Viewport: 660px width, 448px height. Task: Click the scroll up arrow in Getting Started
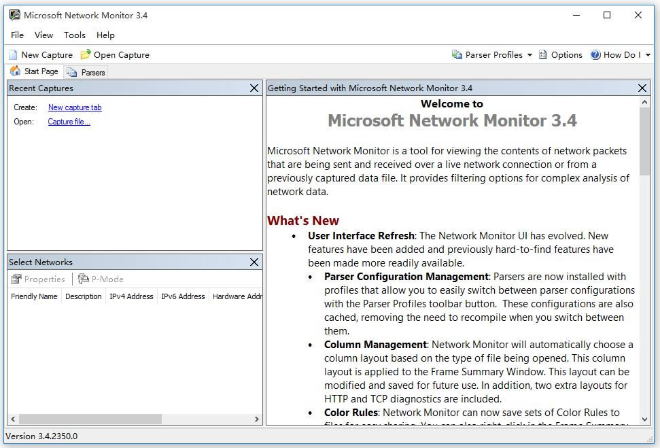[x=644, y=103]
